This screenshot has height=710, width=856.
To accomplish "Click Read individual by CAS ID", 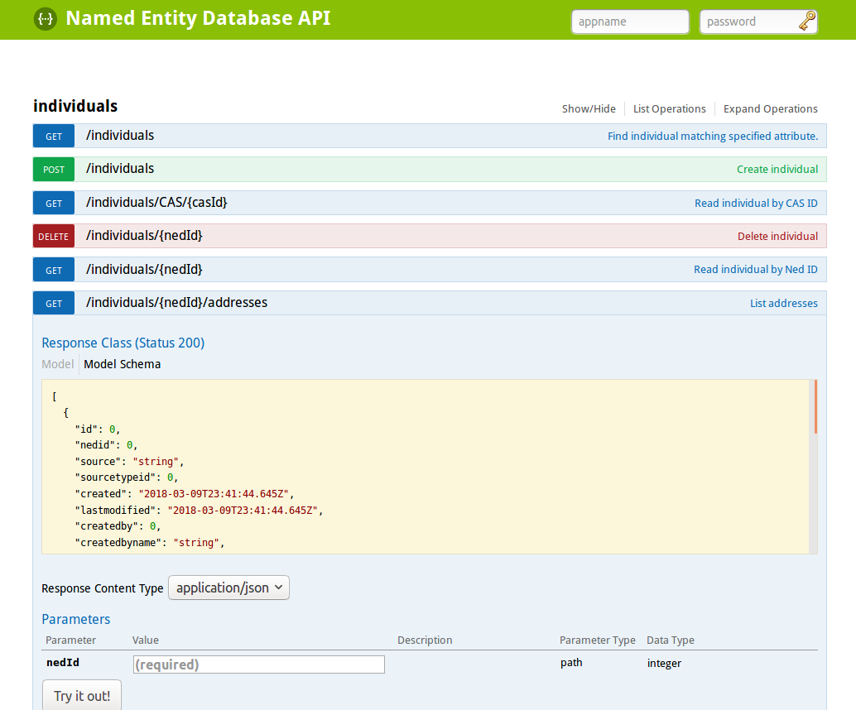I will point(756,203).
